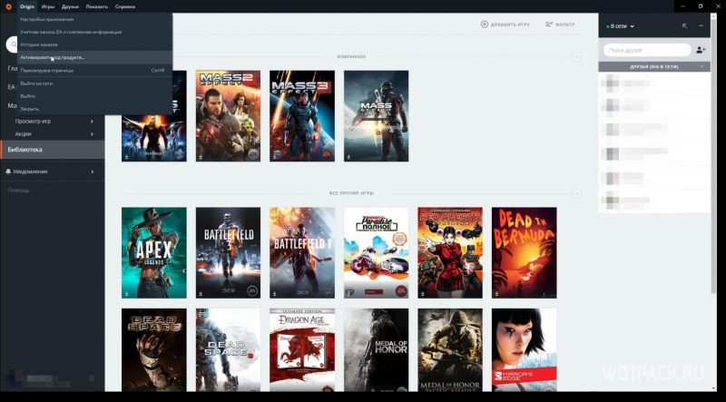Click download arrow on Battlefield 3 tile
The image size is (726, 402).
200,294
